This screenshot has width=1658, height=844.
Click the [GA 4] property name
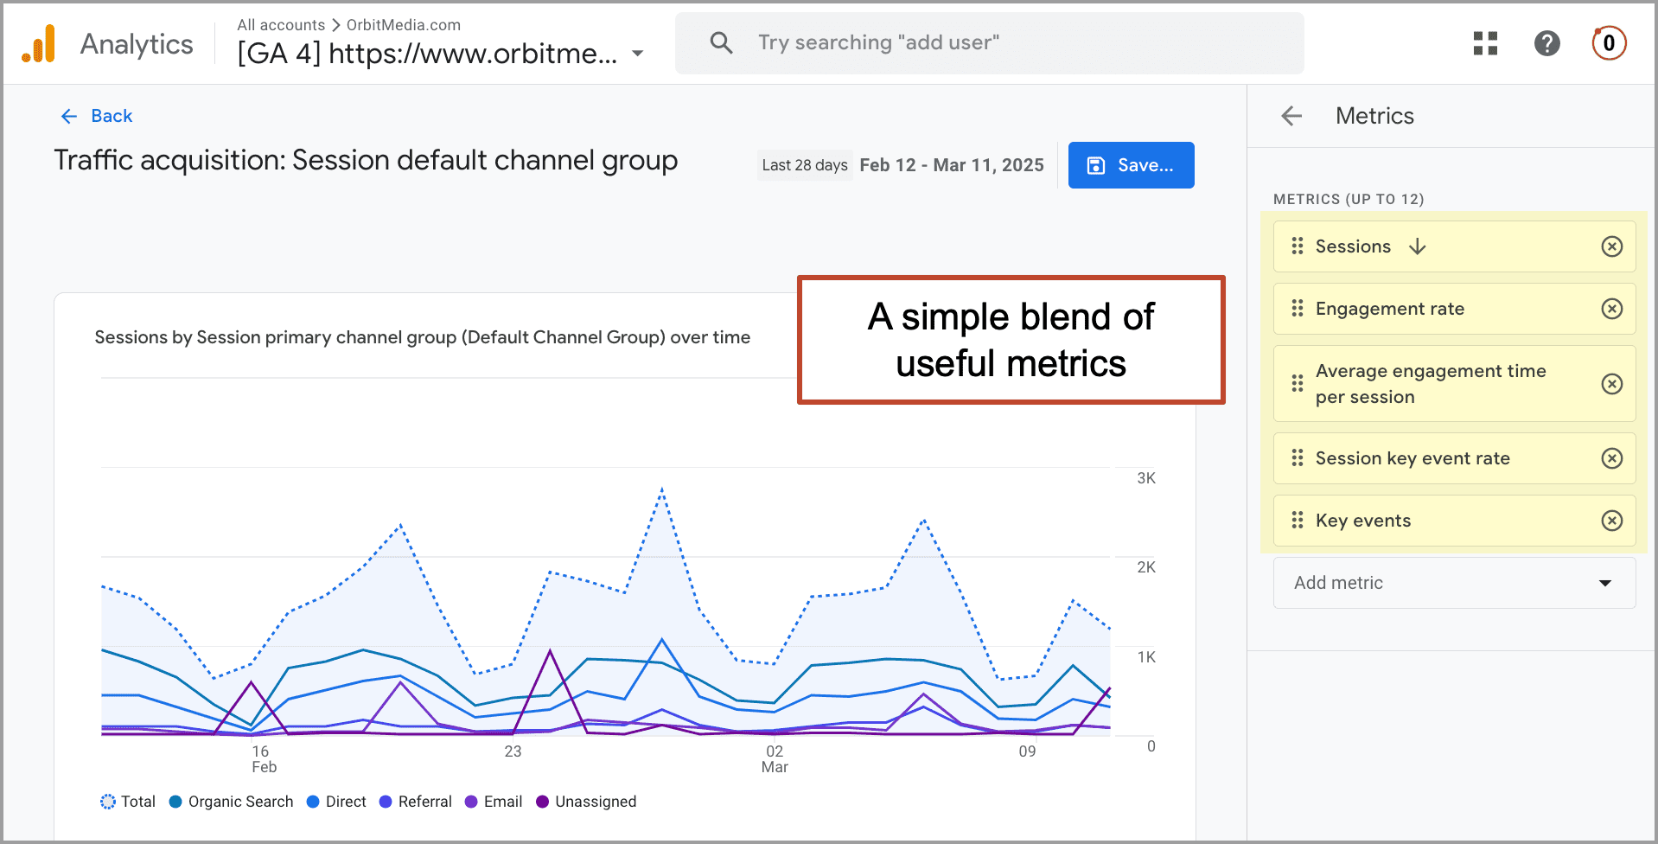point(428,54)
